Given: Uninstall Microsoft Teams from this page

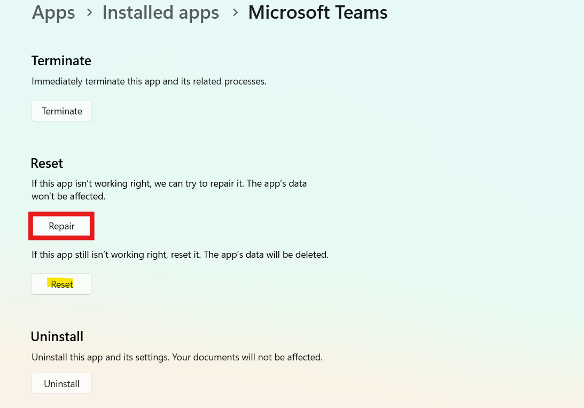Looking at the screenshot, I should click(61, 383).
